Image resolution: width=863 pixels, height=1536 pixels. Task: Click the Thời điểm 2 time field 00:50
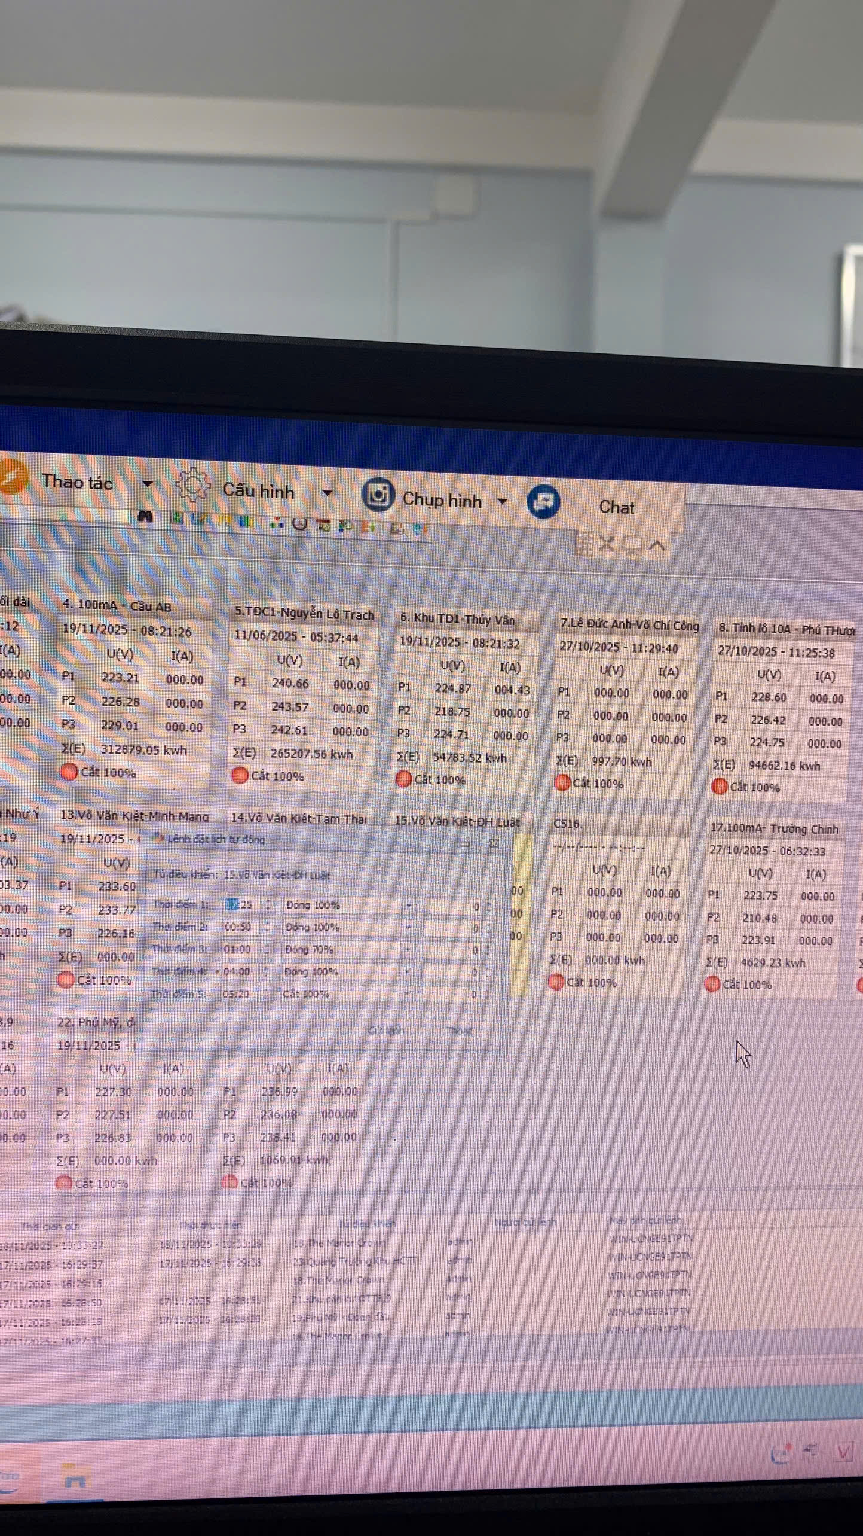point(238,927)
